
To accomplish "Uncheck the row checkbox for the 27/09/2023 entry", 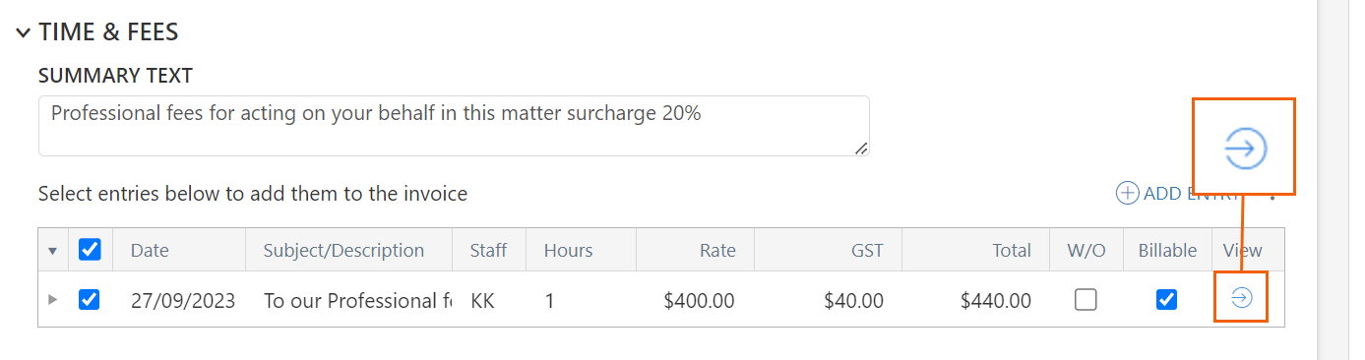I will click(90, 299).
